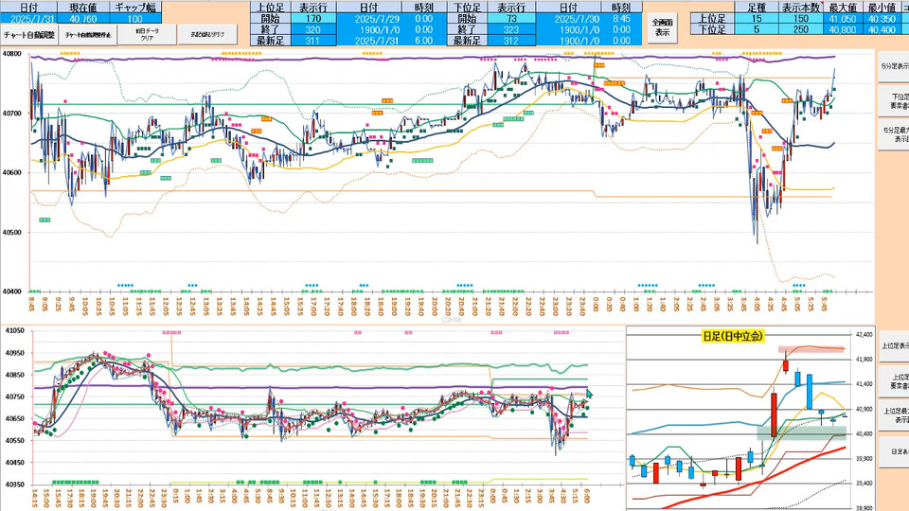Select the 表示本数 value 150
Viewport: 909px width, 511px height.
point(801,19)
